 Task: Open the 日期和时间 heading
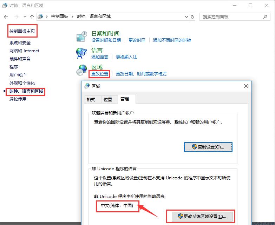coord(105,33)
